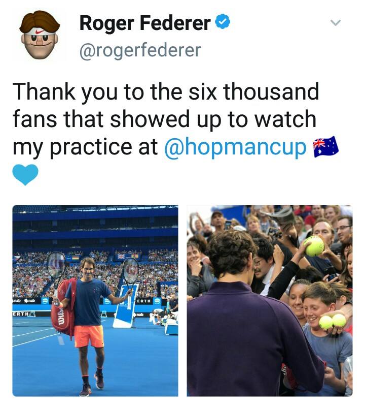
Task: Open the @hopmancup mention link
Action: 235,147
